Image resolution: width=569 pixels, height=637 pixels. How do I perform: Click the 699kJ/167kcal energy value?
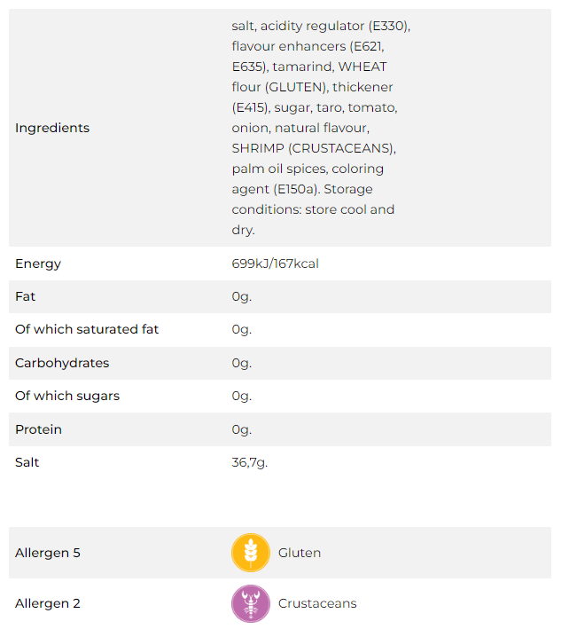(x=276, y=263)
